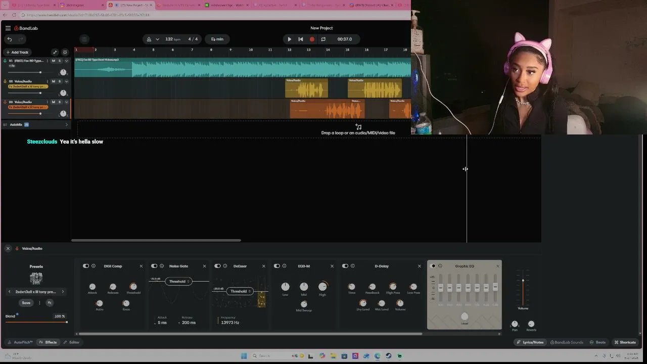Screen dimensions: 647x364
Task: Toggle Noise Gate effect on or off
Action: click(154, 266)
